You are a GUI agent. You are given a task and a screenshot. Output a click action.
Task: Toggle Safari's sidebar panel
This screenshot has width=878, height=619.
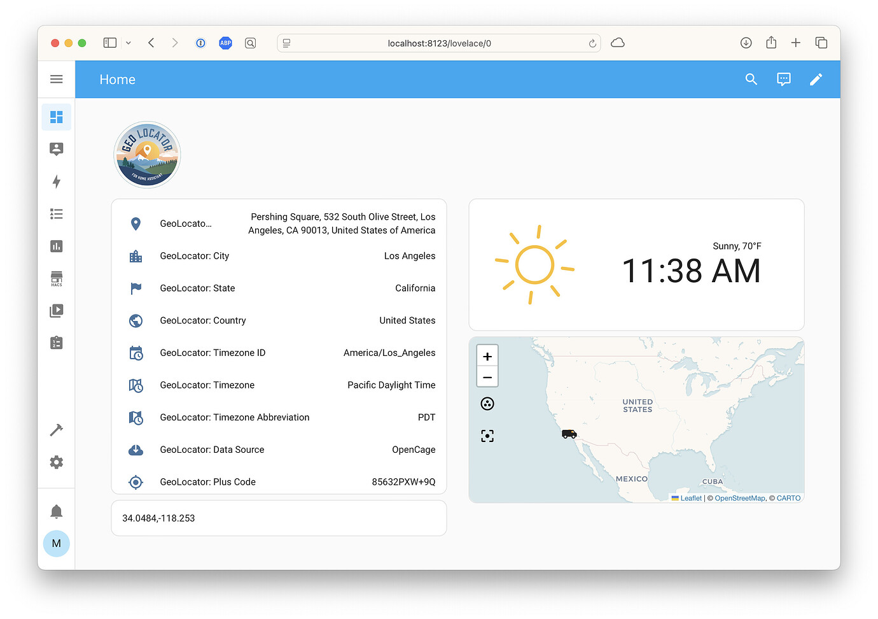pyautogui.click(x=109, y=43)
